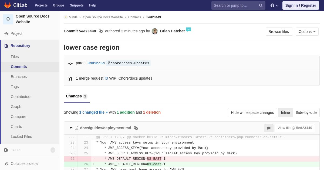
Task: Click the Collapse sidebar chevrons icon
Action: coord(6,164)
